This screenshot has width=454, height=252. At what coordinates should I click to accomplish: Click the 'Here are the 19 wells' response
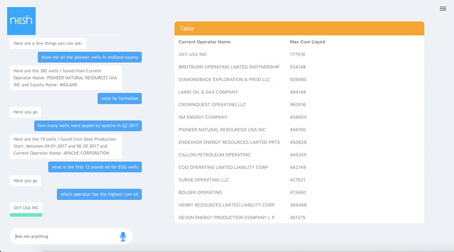point(66,146)
